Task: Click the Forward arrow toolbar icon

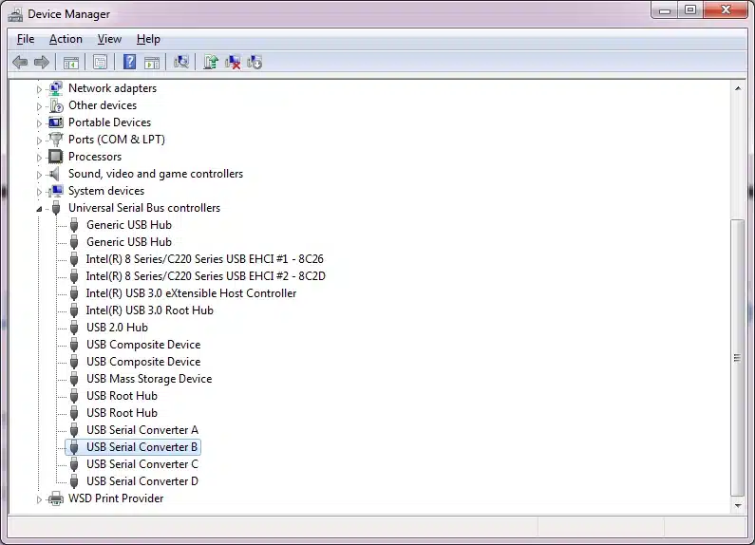Action: (42, 62)
